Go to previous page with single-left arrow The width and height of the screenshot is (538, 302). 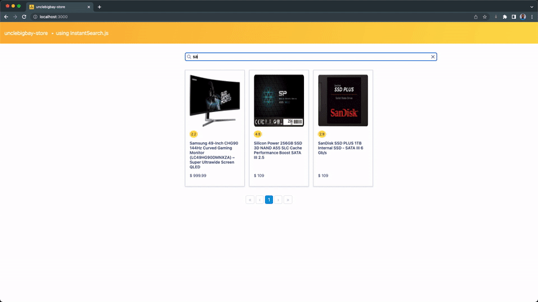click(260, 199)
